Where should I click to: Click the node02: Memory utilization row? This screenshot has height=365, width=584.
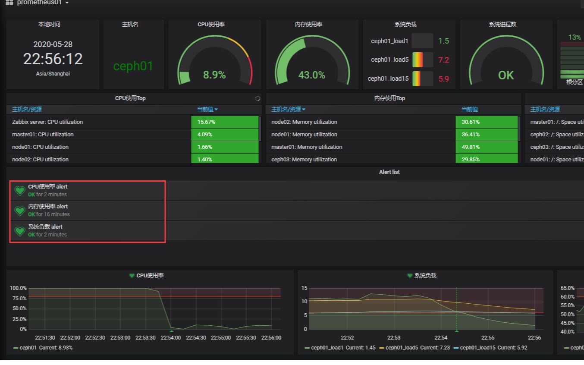[392, 122]
